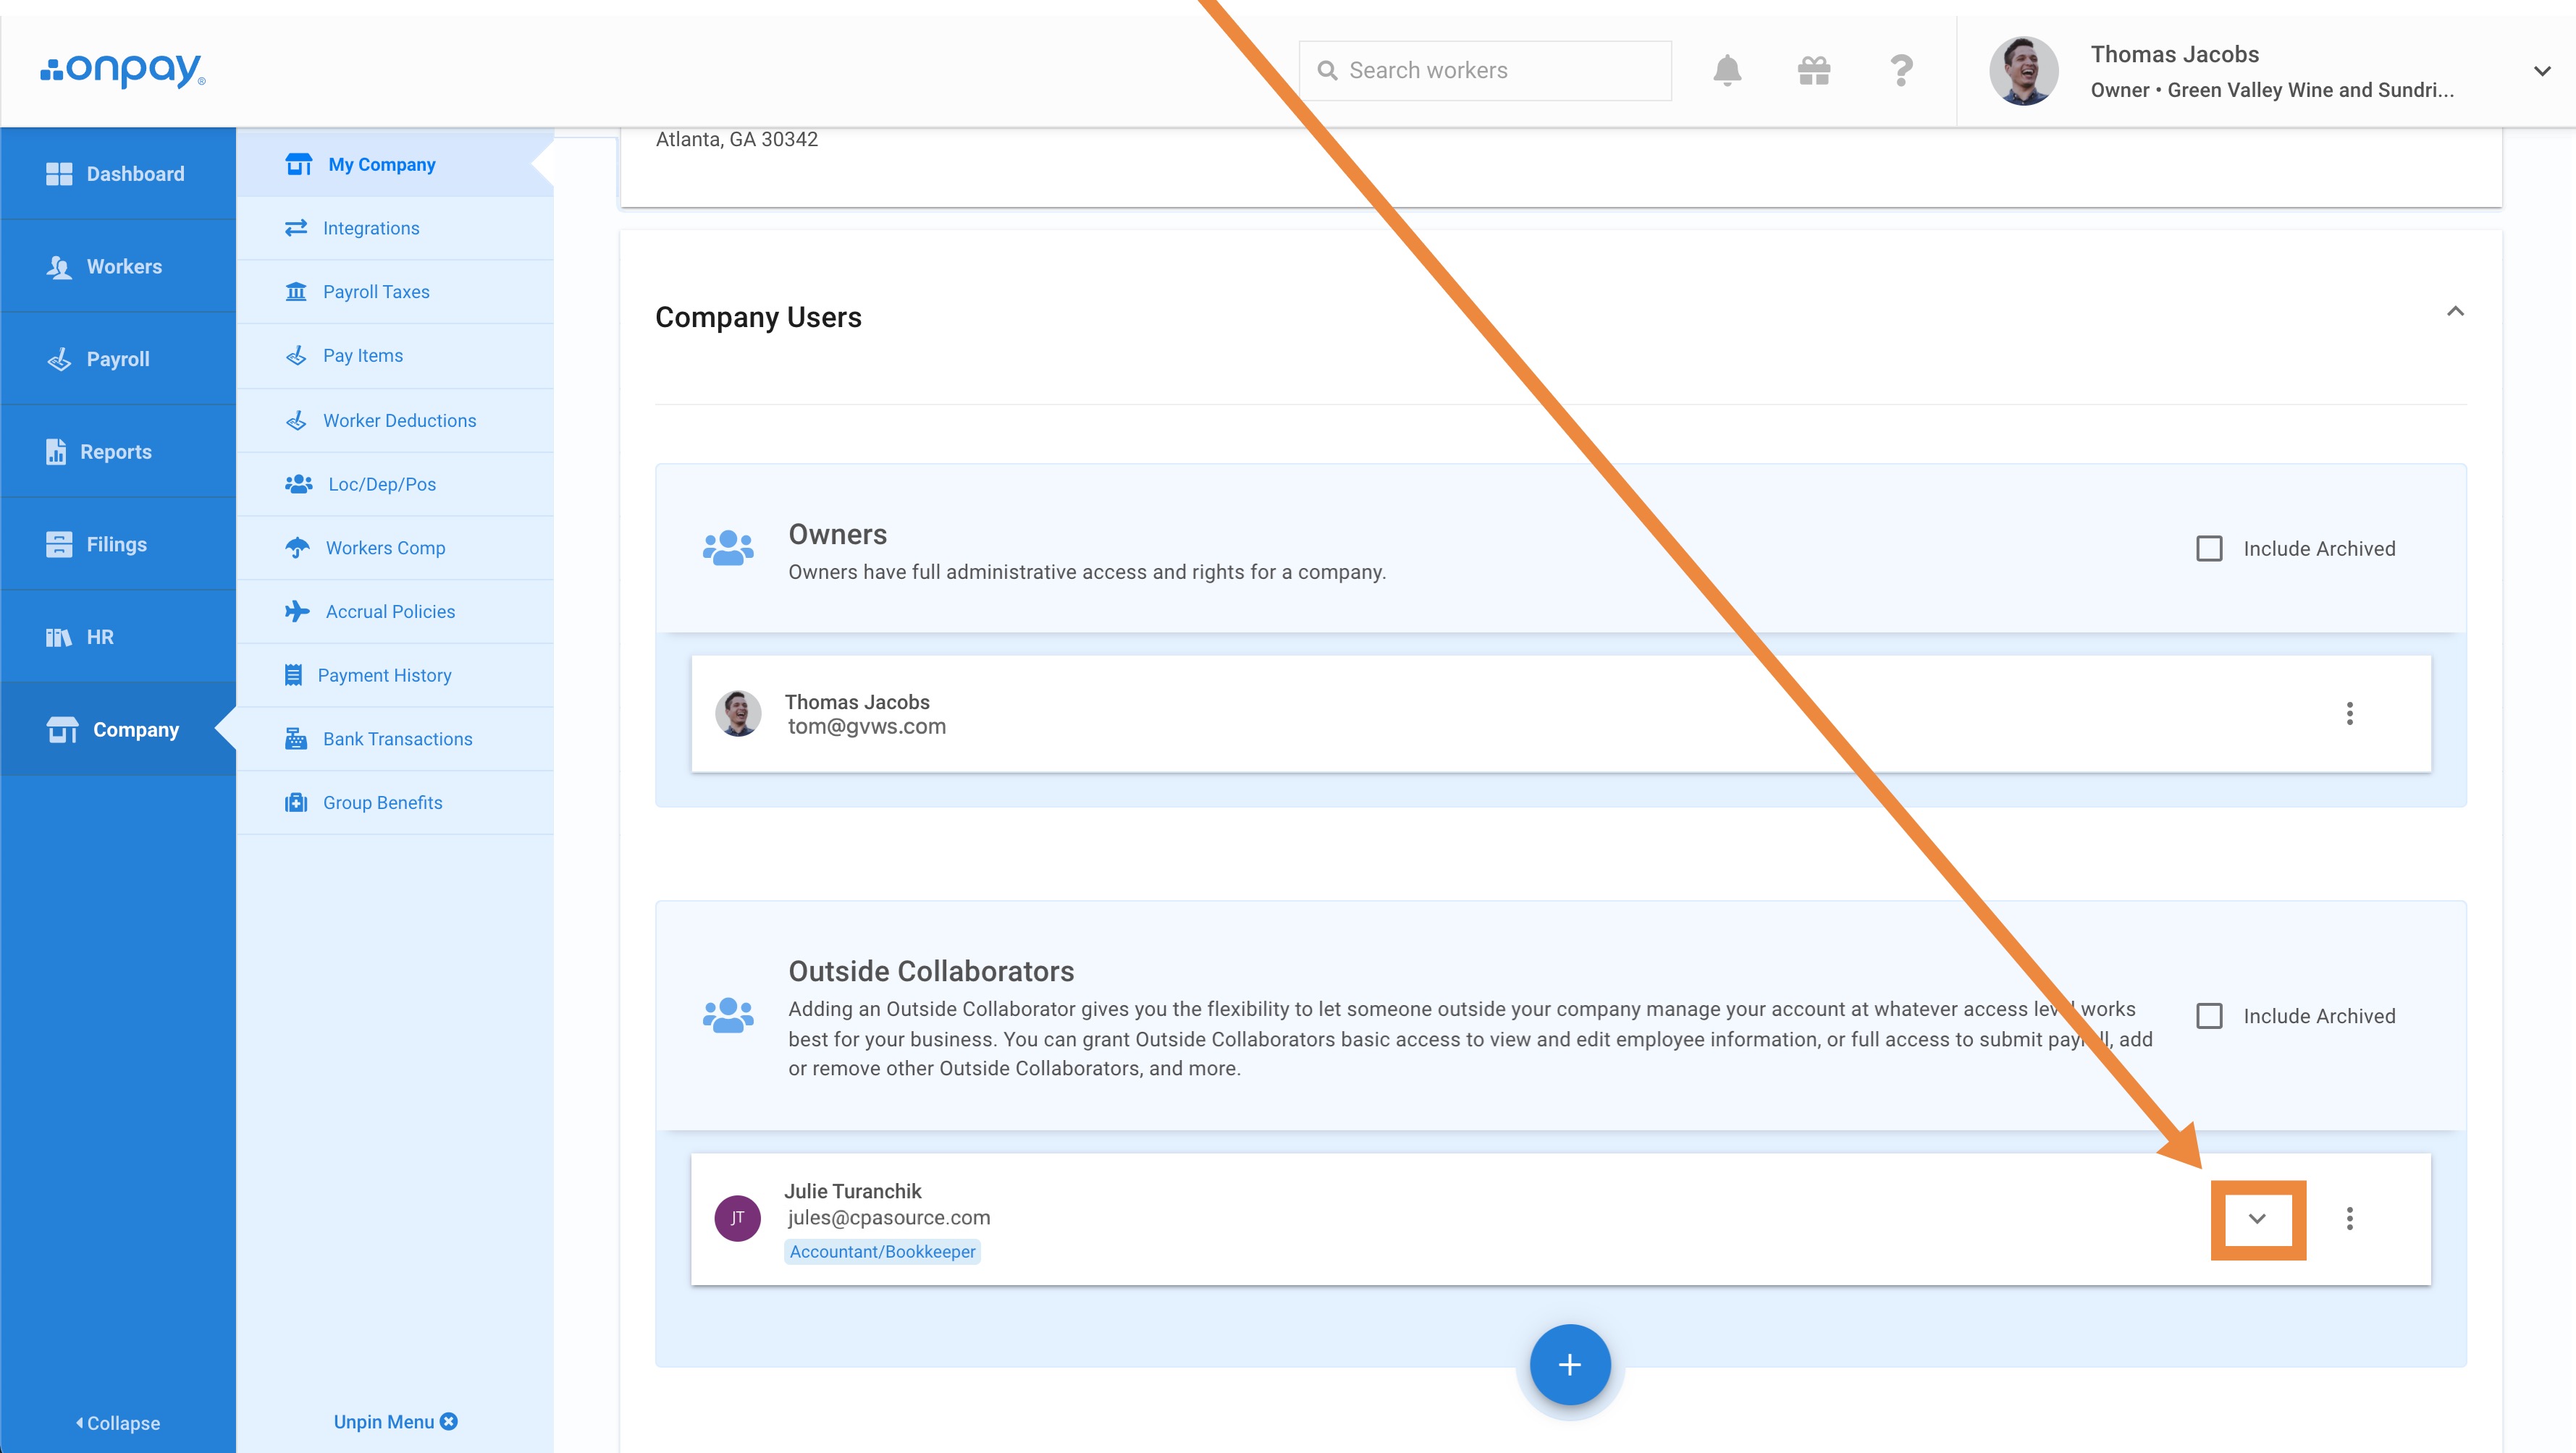The height and width of the screenshot is (1453, 2576).
Task: Open Group Benefits page
Action: pos(395,802)
